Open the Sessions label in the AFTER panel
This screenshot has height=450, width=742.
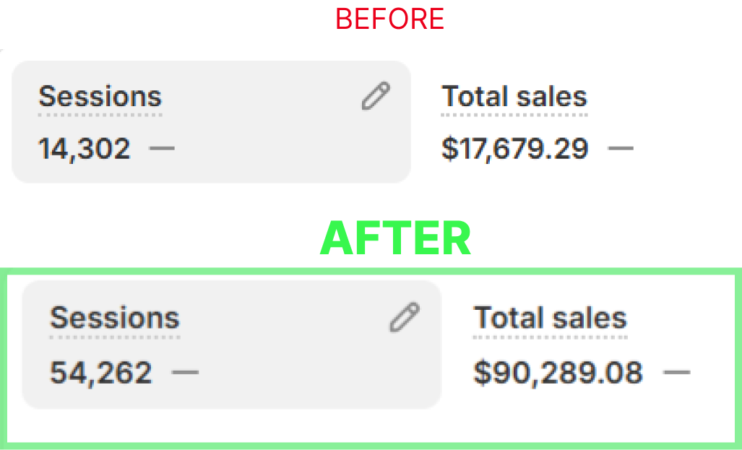[115, 318]
